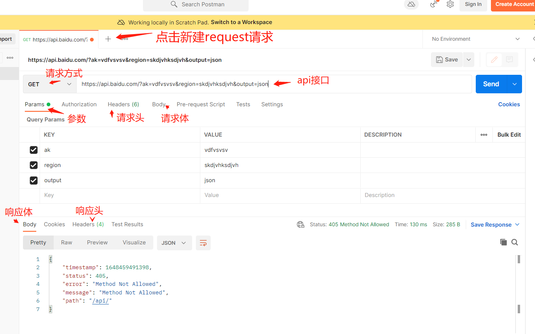This screenshot has height=334, width=535.
Task: Open the JSON format dropdown
Action: tap(174, 243)
